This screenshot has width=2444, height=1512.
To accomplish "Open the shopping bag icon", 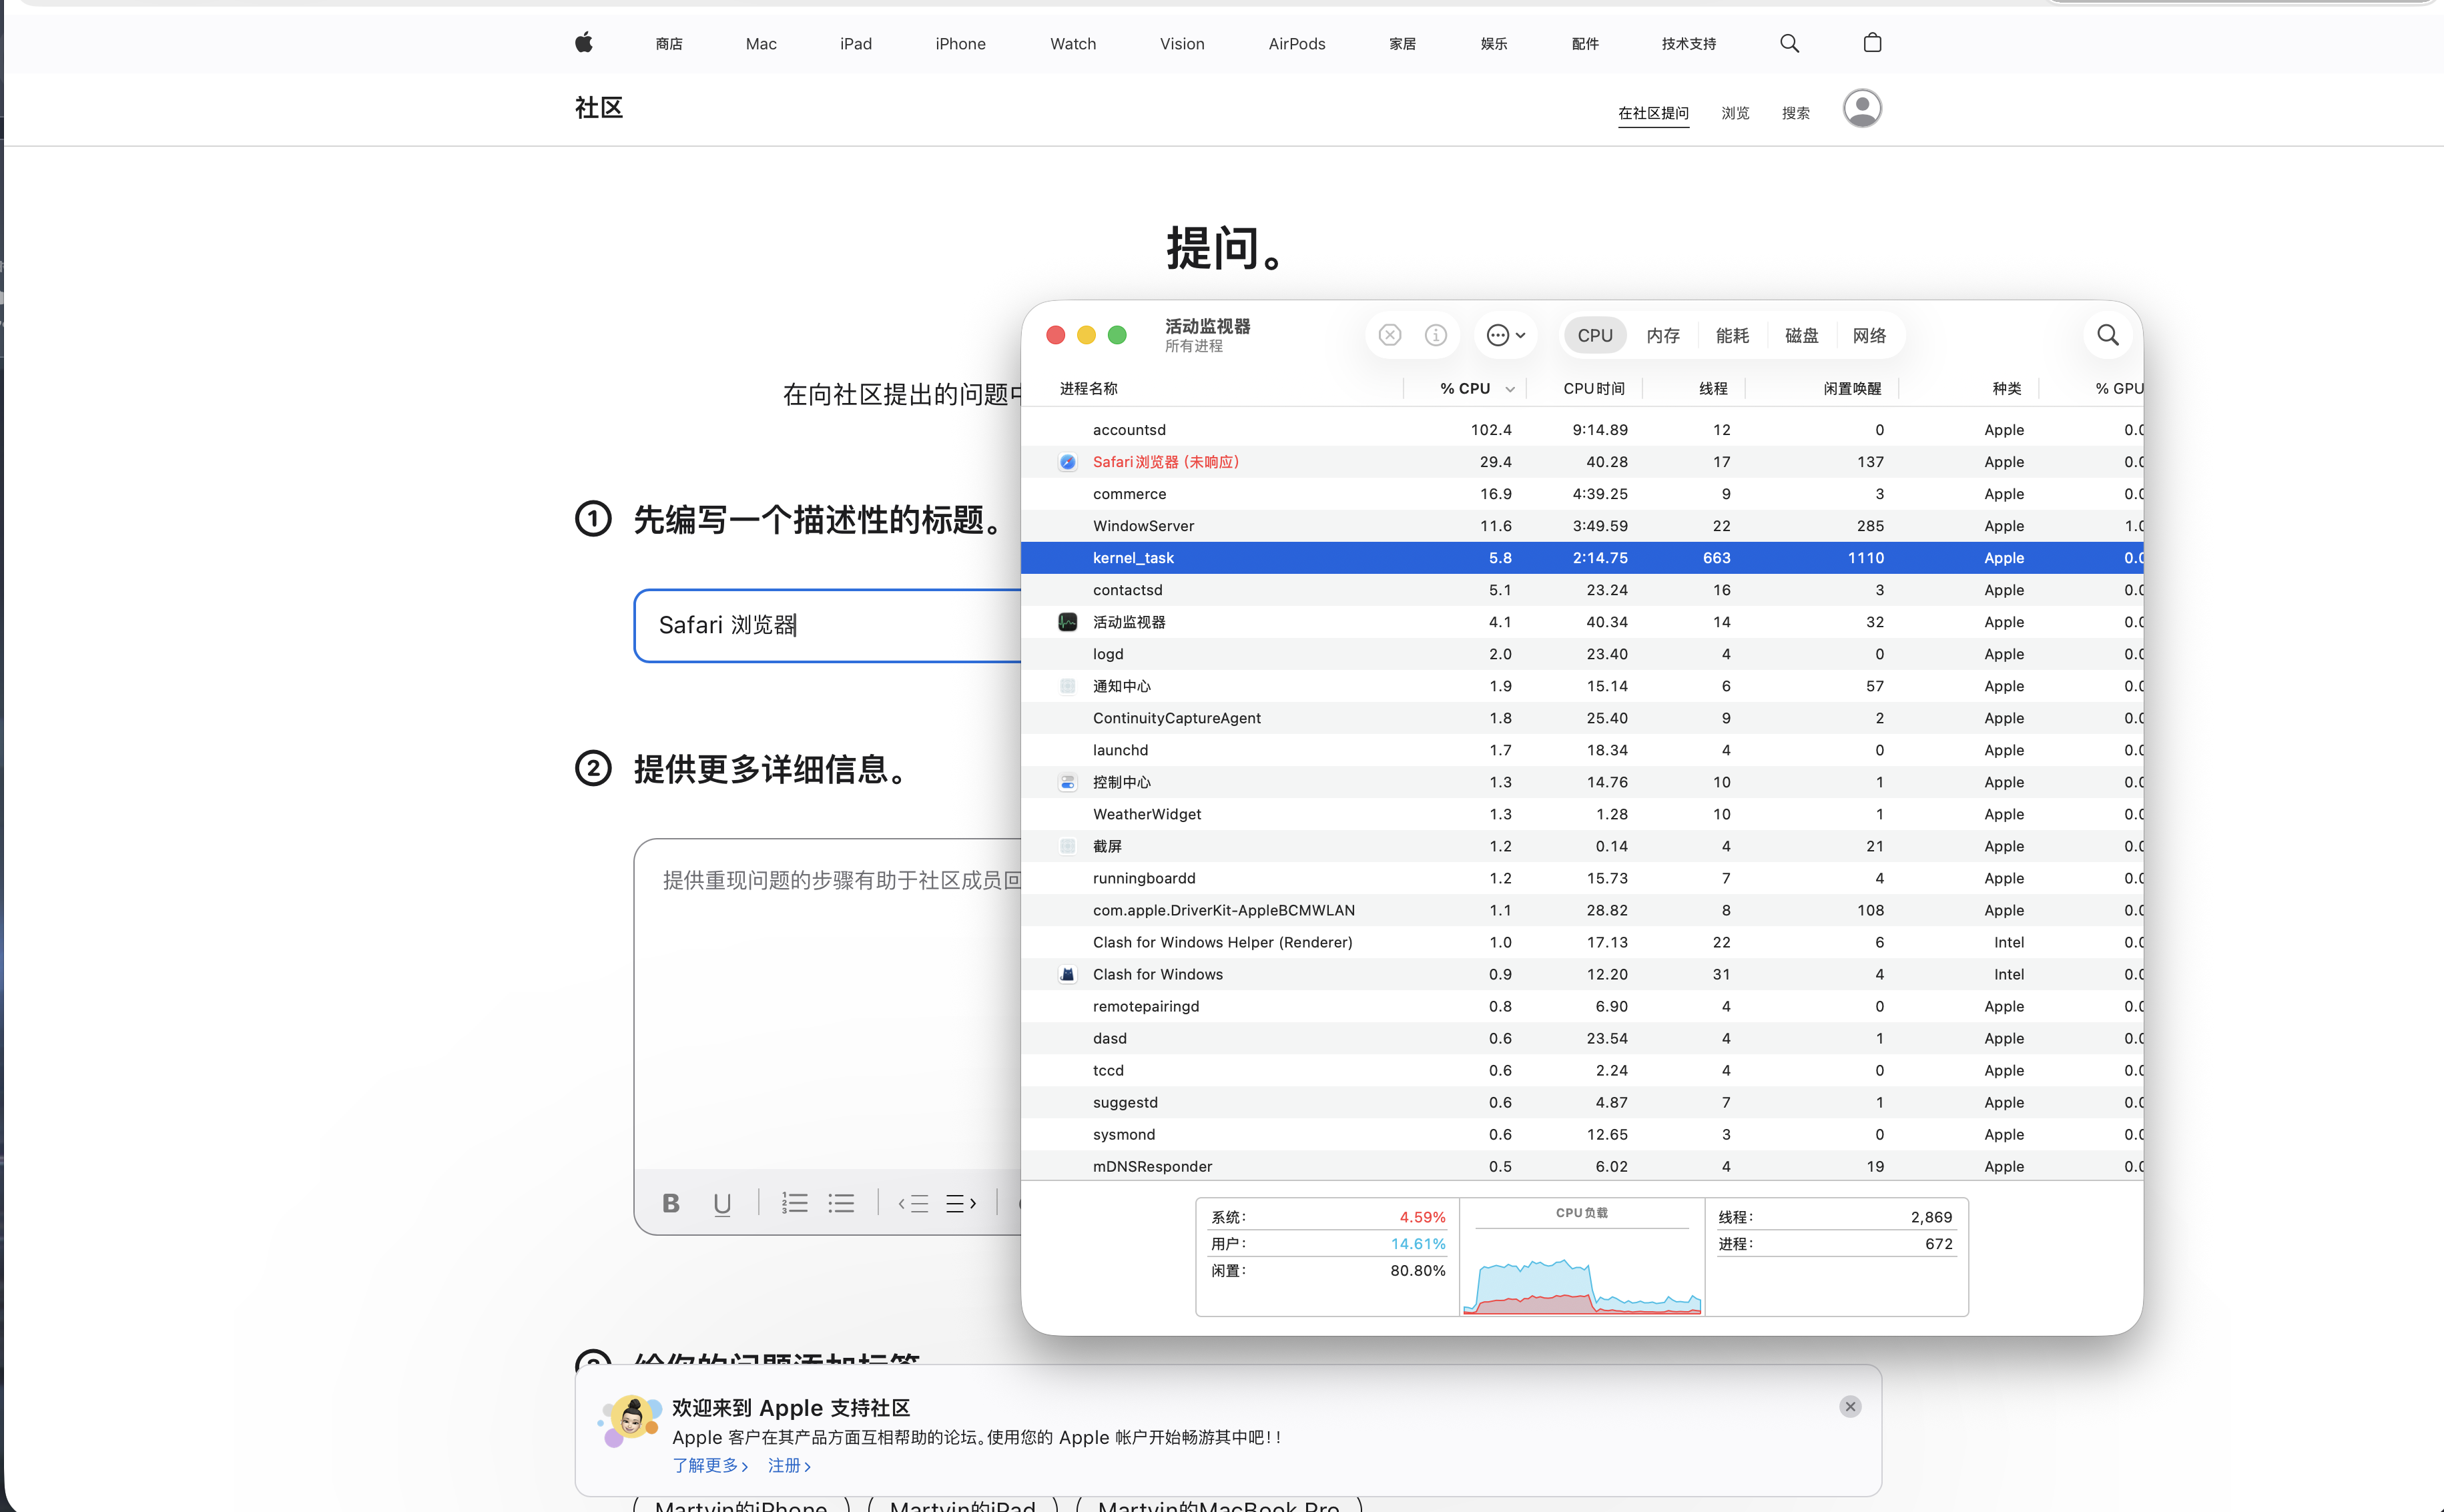I will (x=1872, y=43).
